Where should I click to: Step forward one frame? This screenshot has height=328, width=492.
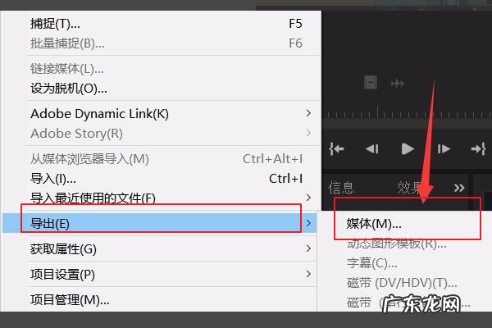[x=444, y=148]
